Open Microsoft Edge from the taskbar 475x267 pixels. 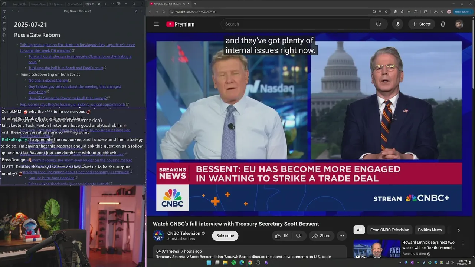coord(242,263)
